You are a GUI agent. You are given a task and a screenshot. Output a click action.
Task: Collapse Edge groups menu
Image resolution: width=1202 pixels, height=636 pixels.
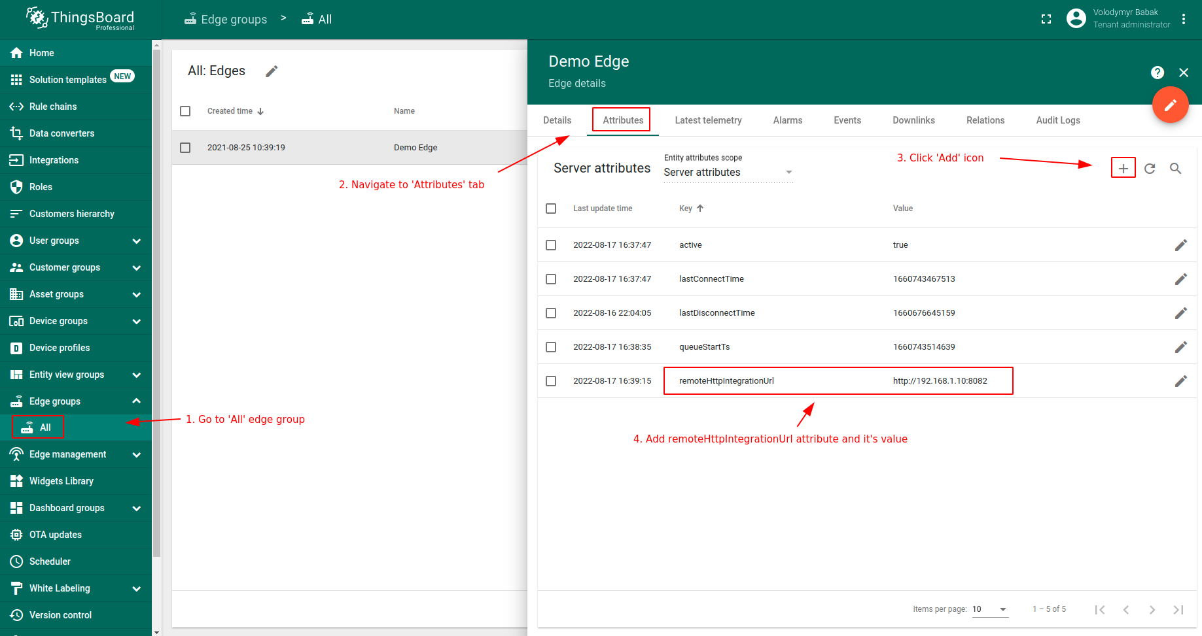(76, 401)
